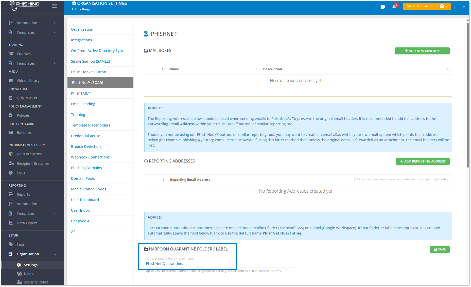Open the Credential Reuse tab
This screenshot has height=287, width=471.
coord(100,136)
